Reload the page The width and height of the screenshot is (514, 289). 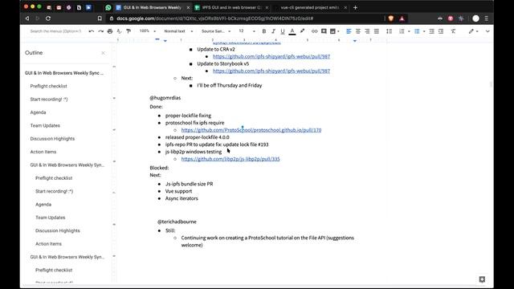point(48,18)
